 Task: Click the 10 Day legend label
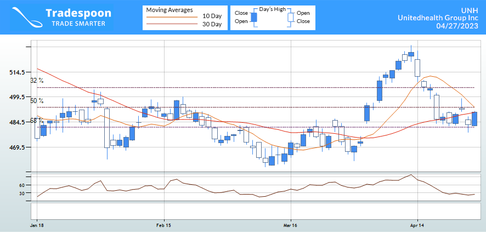click(212, 16)
